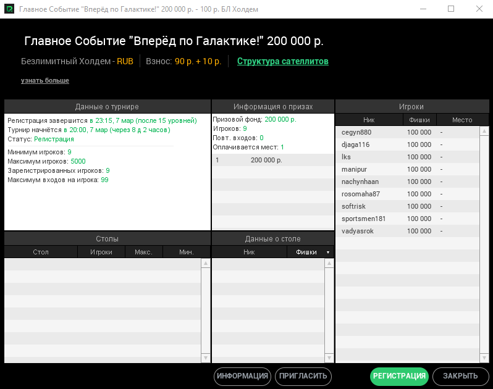Sort players list by Ник column header
The height and width of the screenshot is (389, 493).
(x=369, y=120)
